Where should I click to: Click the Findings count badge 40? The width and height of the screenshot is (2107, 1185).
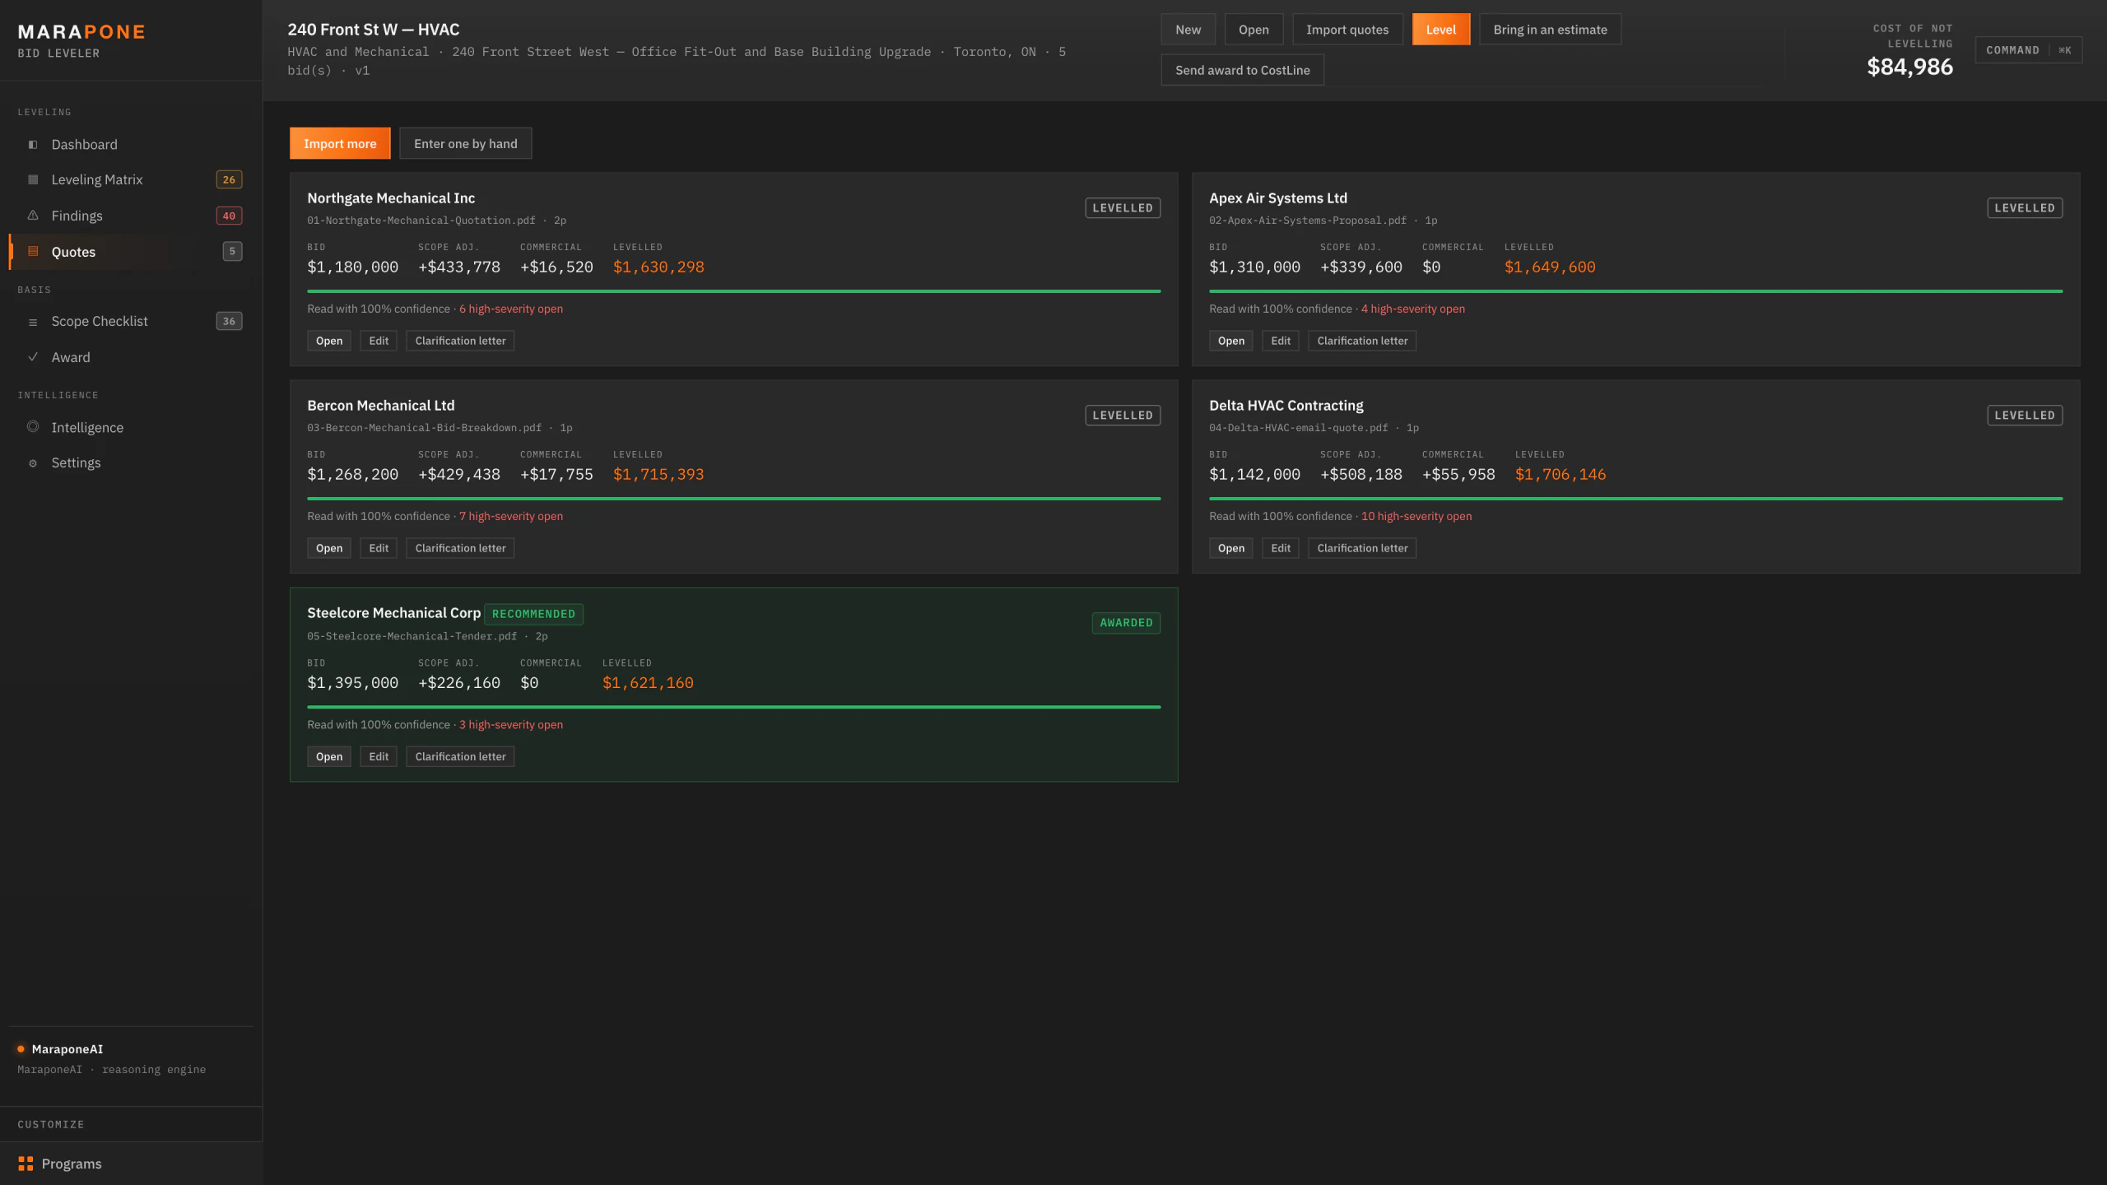pos(229,216)
